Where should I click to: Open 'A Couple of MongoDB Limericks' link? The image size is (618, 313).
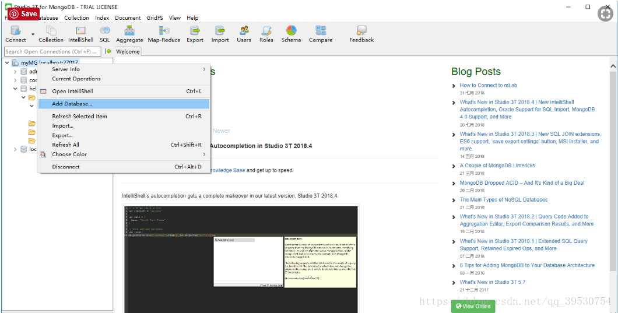coord(497,166)
